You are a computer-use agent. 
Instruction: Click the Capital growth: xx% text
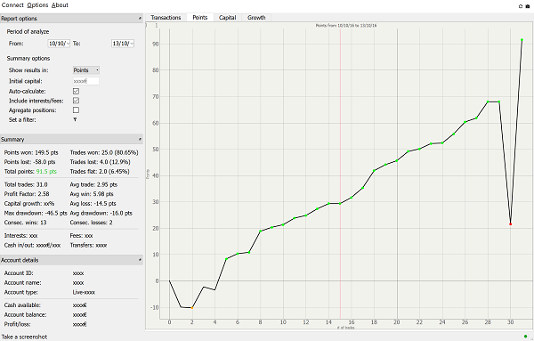tap(29, 203)
